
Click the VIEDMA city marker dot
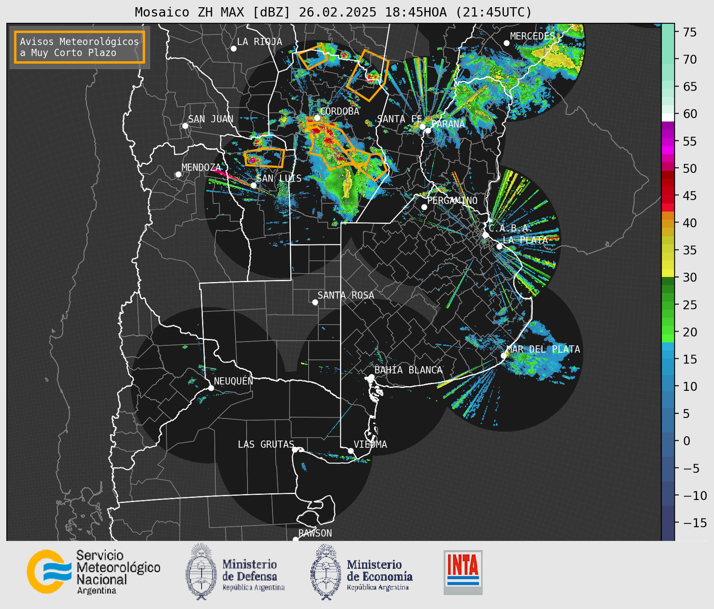click(351, 451)
